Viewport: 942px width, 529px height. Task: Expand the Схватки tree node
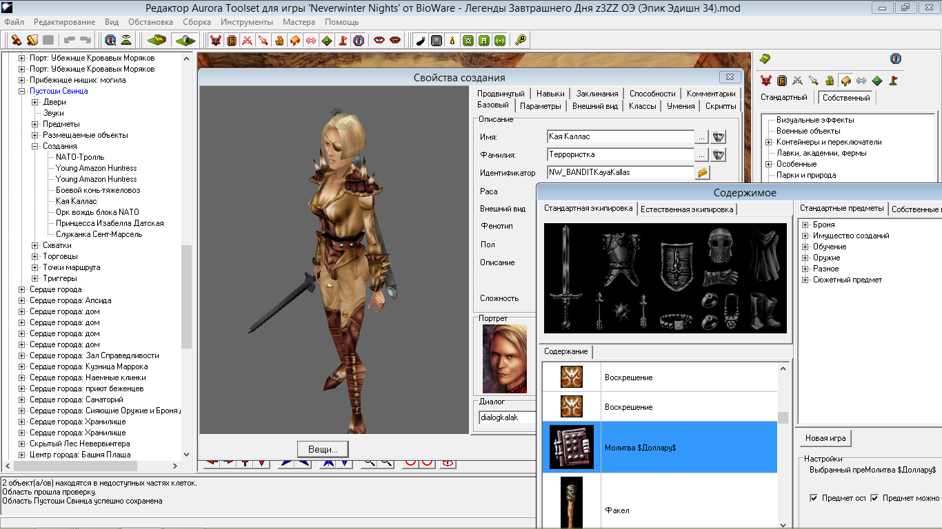(x=35, y=245)
